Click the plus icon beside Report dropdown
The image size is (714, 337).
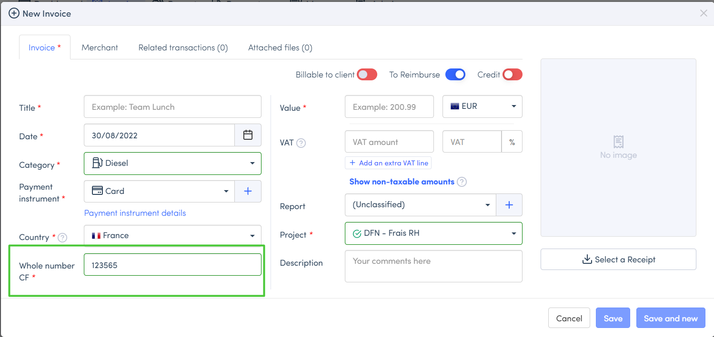point(509,205)
